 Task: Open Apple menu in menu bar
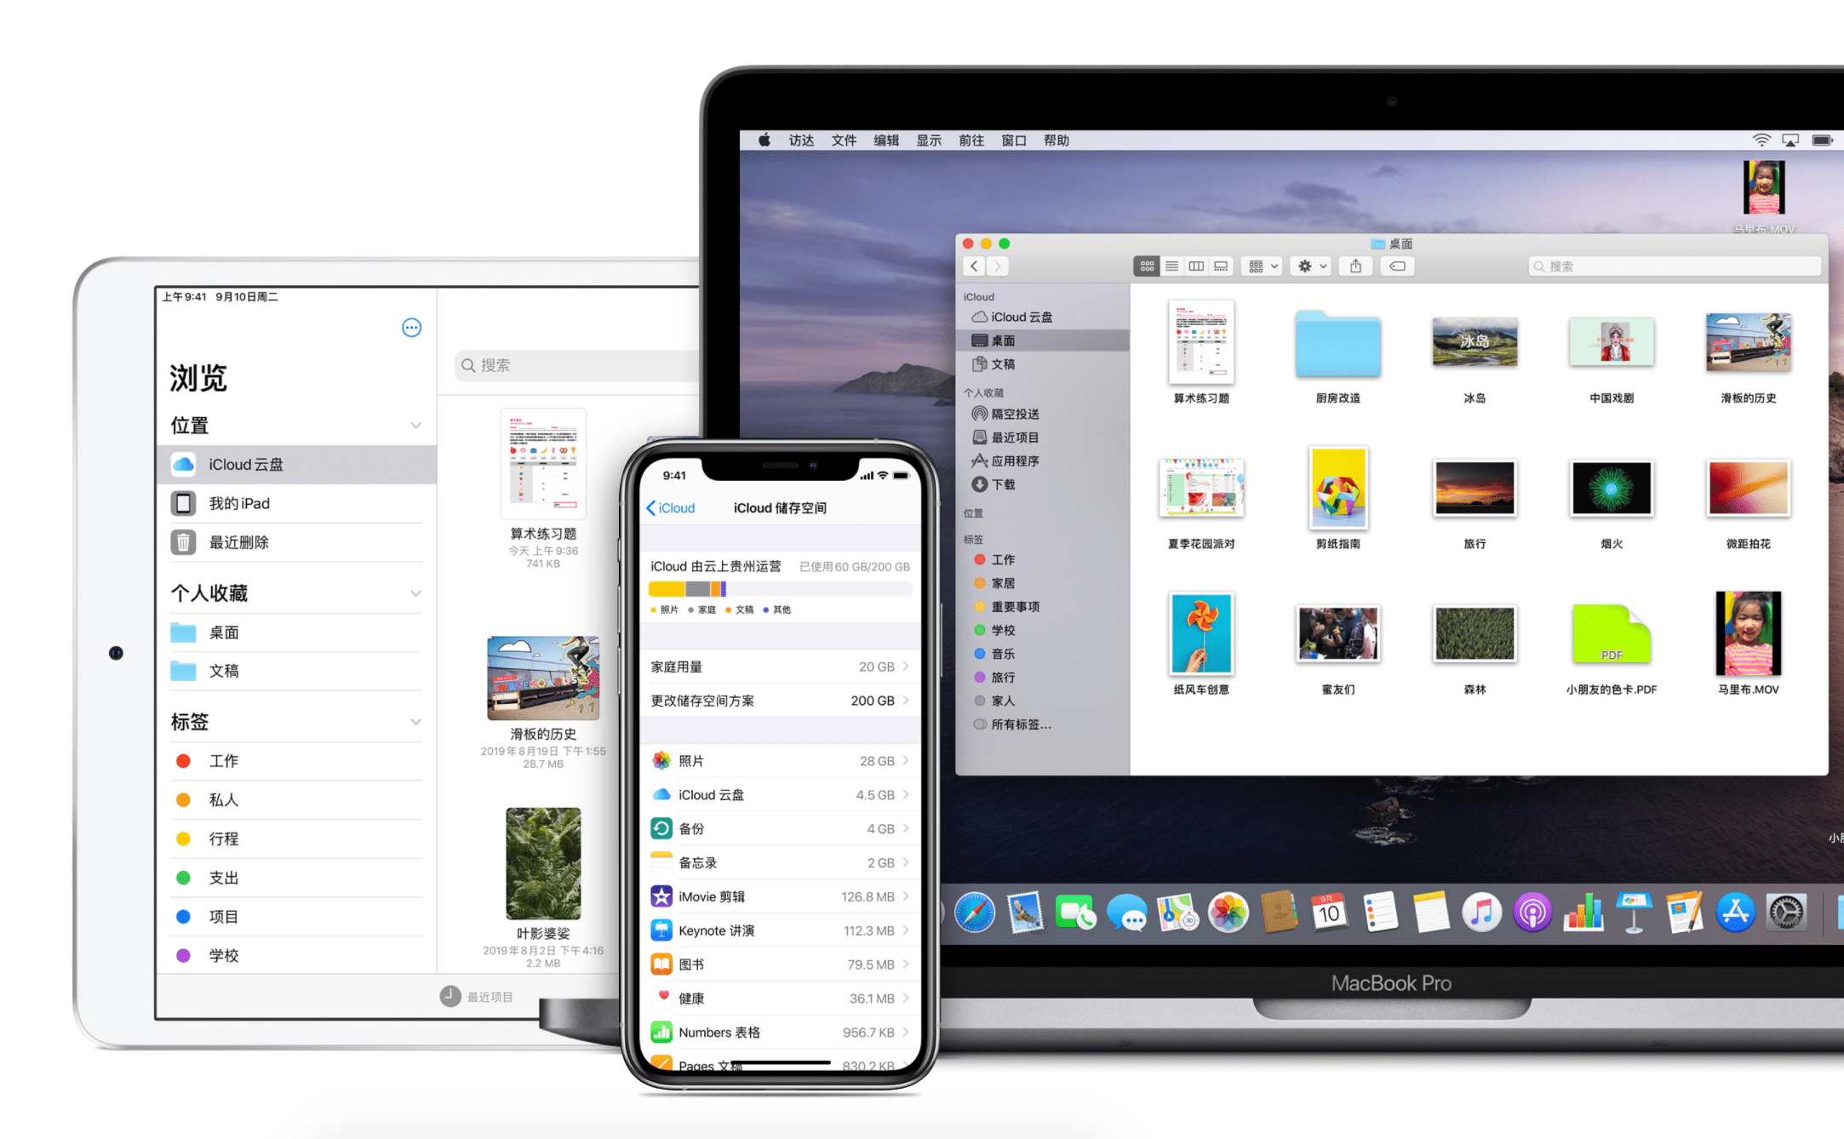pyautogui.click(x=764, y=140)
